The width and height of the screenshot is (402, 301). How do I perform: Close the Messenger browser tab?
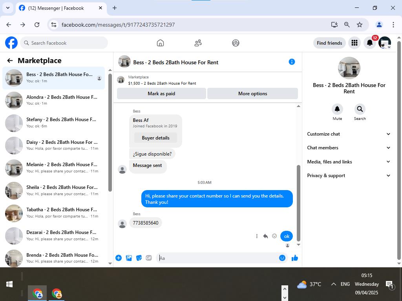[x=100, y=8]
